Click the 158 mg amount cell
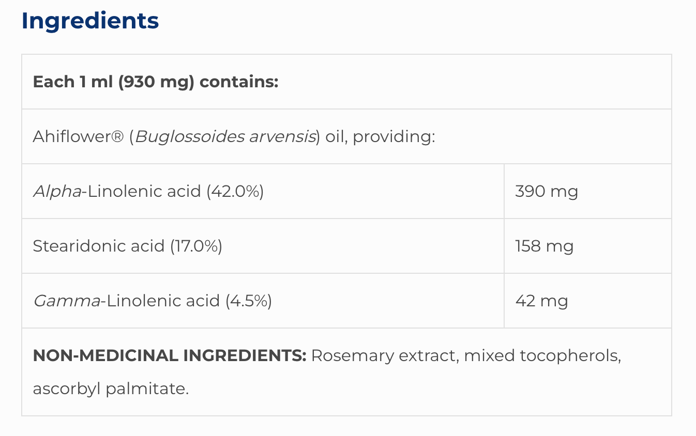 [544, 246]
